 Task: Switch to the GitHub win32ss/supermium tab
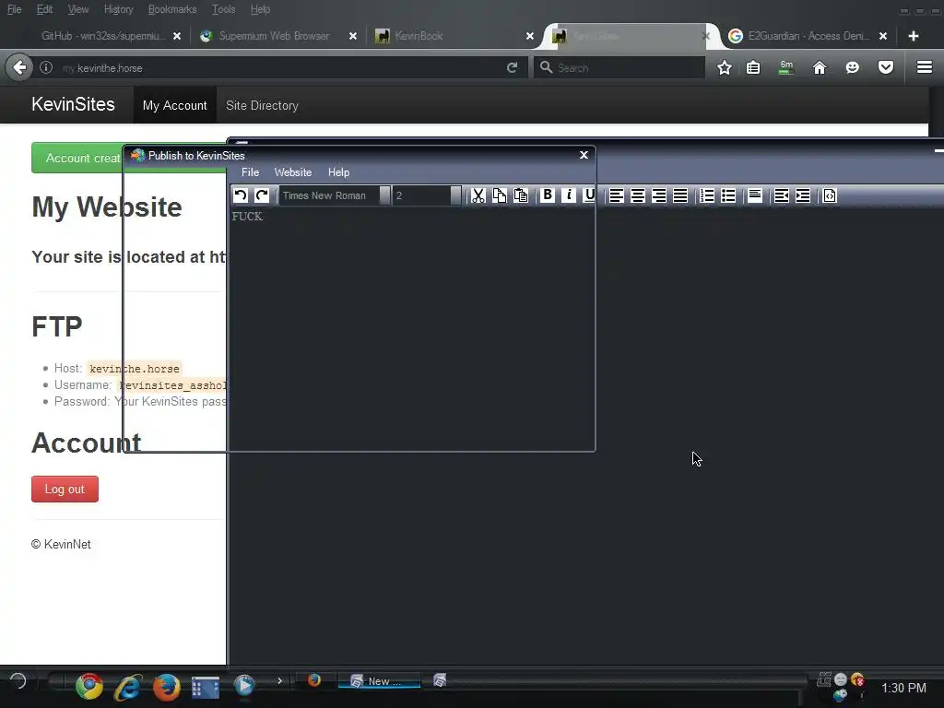pyautogui.click(x=103, y=36)
